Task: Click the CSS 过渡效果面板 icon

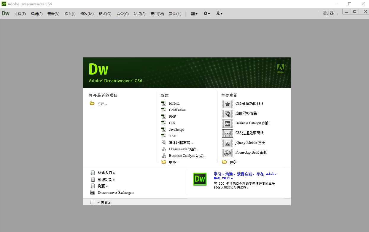Action: pyautogui.click(x=228, y=133)
